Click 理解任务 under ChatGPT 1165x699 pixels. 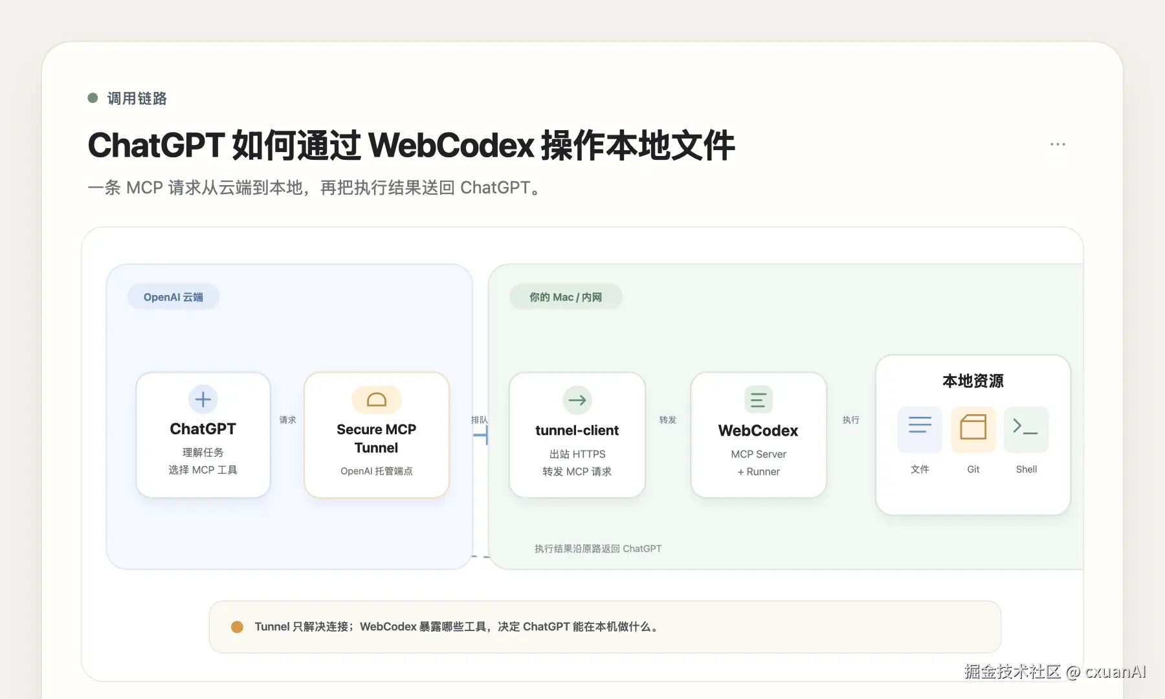tap(203, 452)
